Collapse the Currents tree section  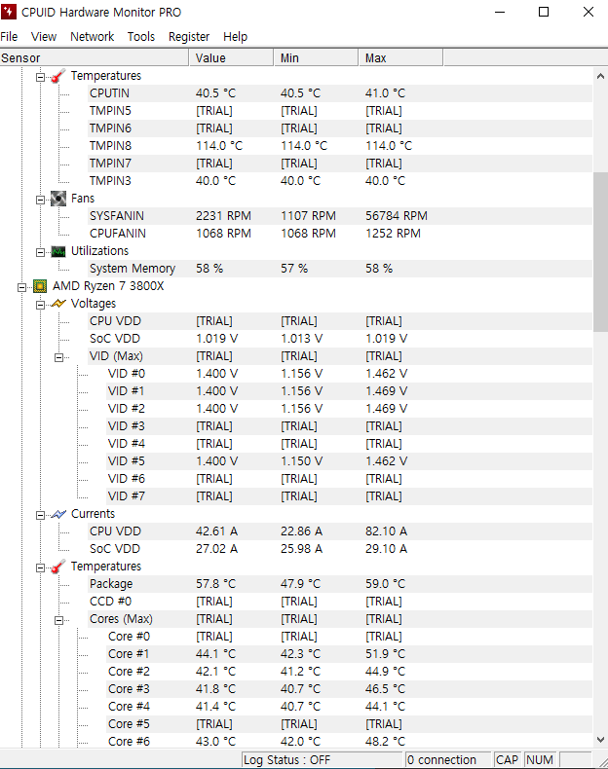point(41,514)
